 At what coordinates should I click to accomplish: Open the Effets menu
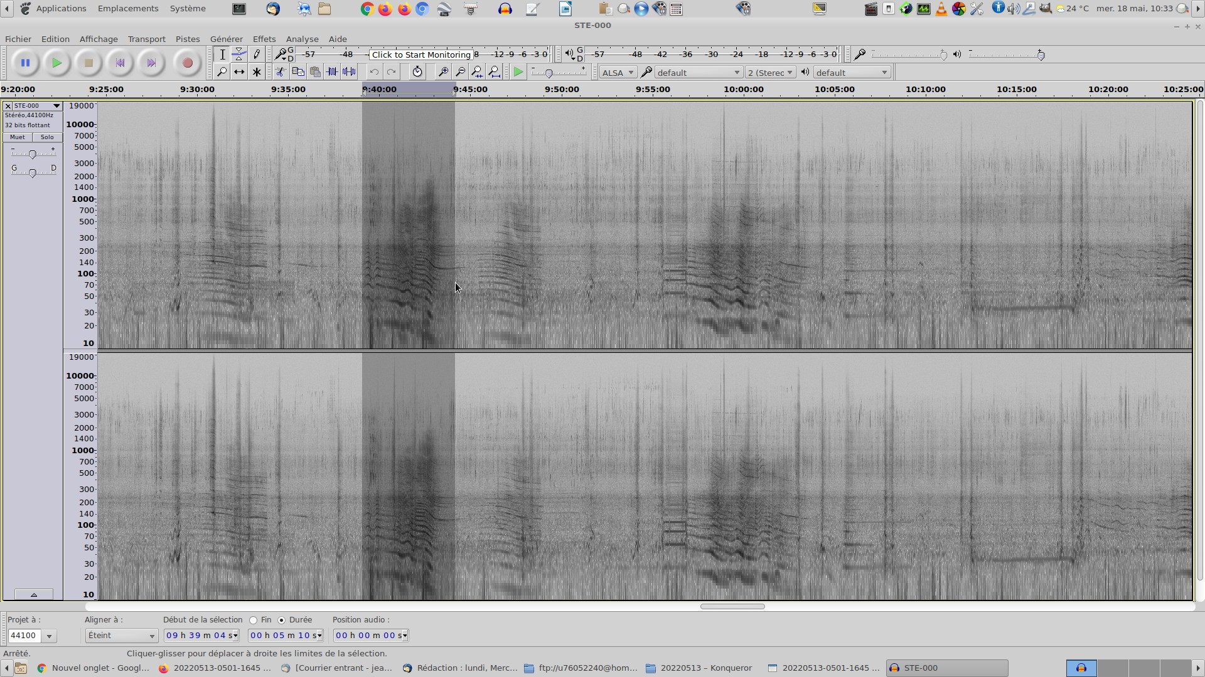[264, 39]
